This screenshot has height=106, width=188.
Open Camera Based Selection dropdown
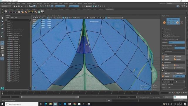tap(177, 40)
